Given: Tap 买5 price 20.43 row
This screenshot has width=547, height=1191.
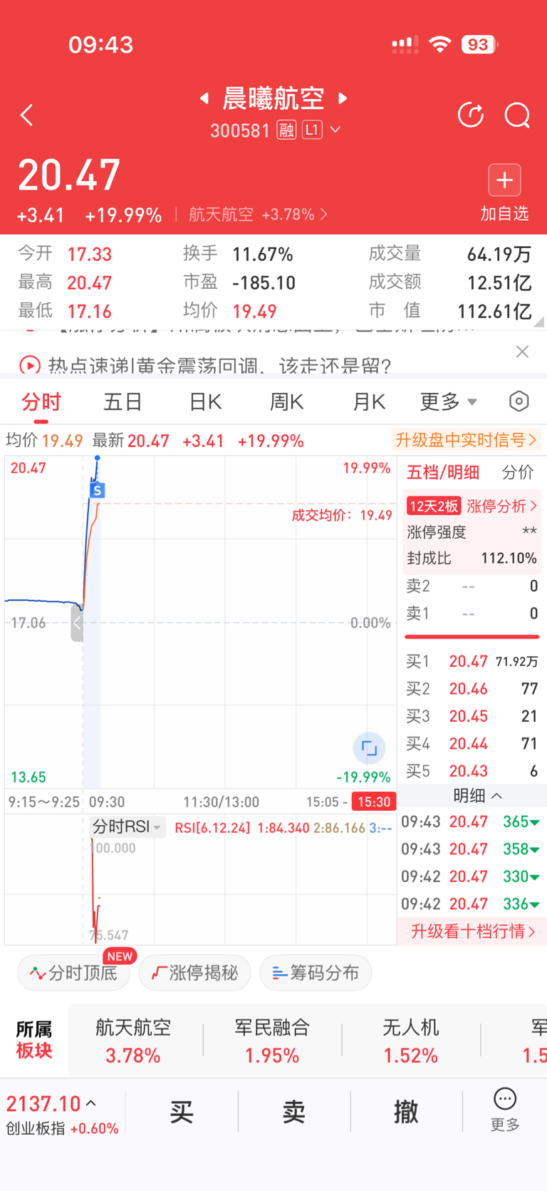Looking at the screenshot, I should coord(472,771).
